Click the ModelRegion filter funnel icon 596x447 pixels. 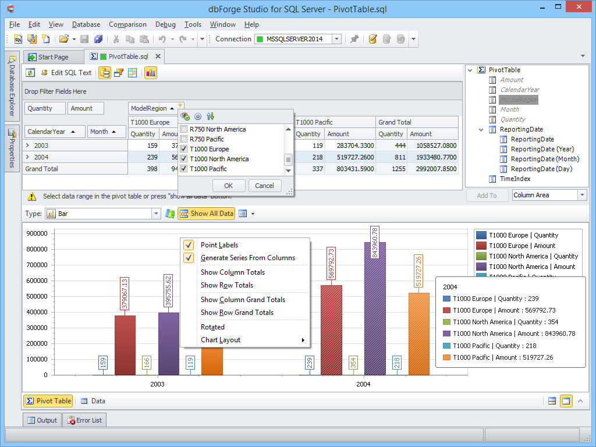pos(180,105)
